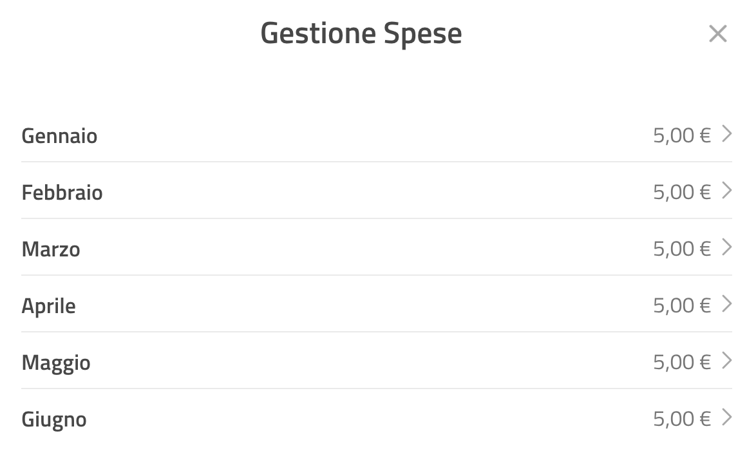View the 5,00 € amount for Gennaio

(682, 136)
